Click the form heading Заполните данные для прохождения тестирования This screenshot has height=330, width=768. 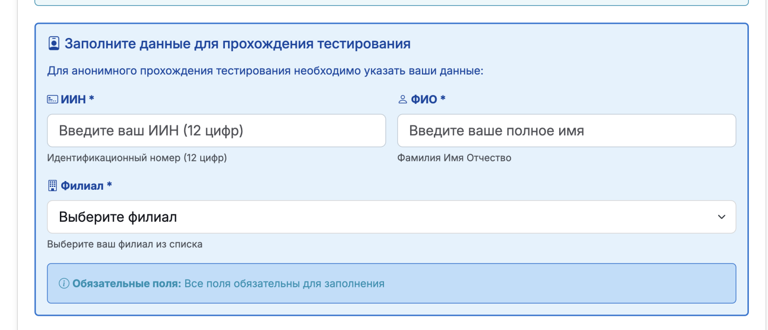tap(238, 43)
